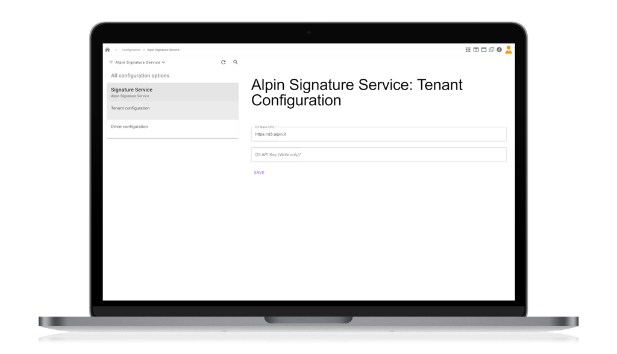The height and width of the screenshot is (354, 617).
Task: Expand the Alpin Signature Service dropdown
Action: 140,63
